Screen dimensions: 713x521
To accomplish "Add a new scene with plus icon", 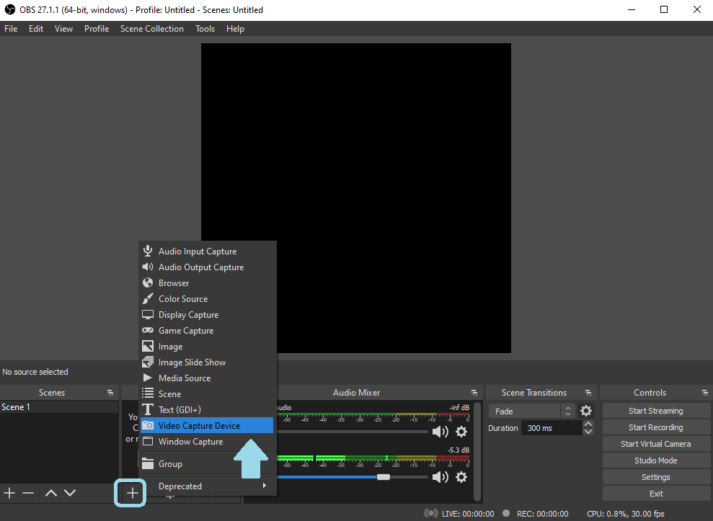I will click(x=9, y=494).
